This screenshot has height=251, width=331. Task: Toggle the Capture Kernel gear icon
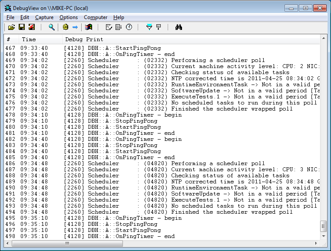click(66, 27)
